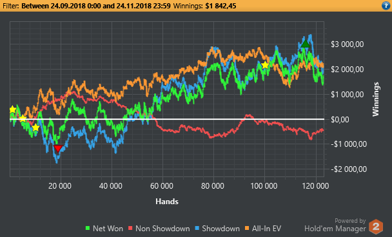This screenshot has height=237, width=392.
Task: Click the green upward triangle peak marker
Action: [x=305, y=44]
